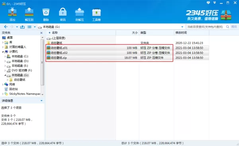Viewport: 239px width, 146px height.
Task: Click the 2020-12-22 15:41:23 date cell
Action: (x=189, y=43)
